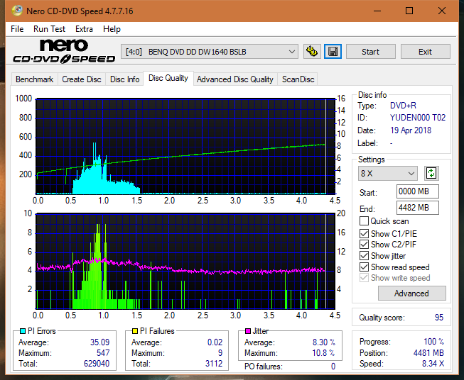The width and height of the screenshot is (464, 380).
Task: Click the refresh speed settings icon
Action: pos(431,173)
